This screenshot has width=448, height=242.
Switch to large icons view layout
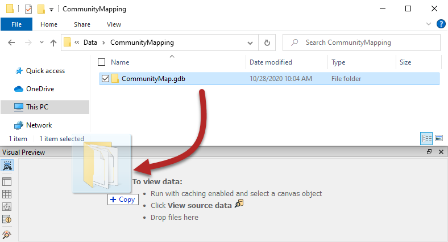[x=439, y=138]
